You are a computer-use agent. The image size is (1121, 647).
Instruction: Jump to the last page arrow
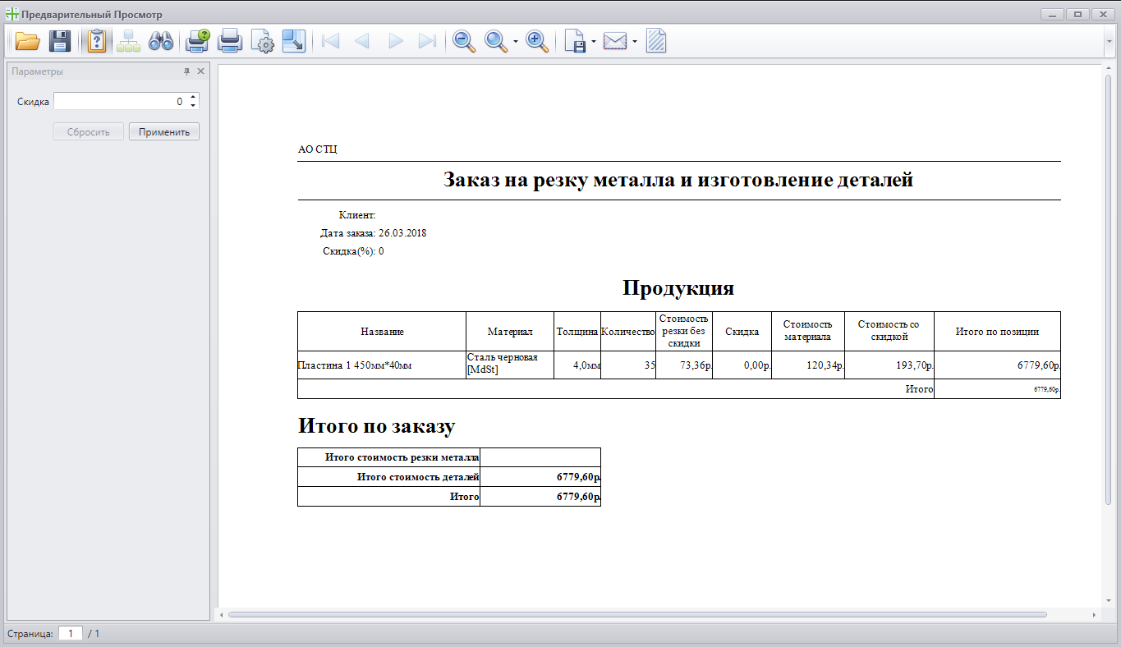(x=427, y=41)
